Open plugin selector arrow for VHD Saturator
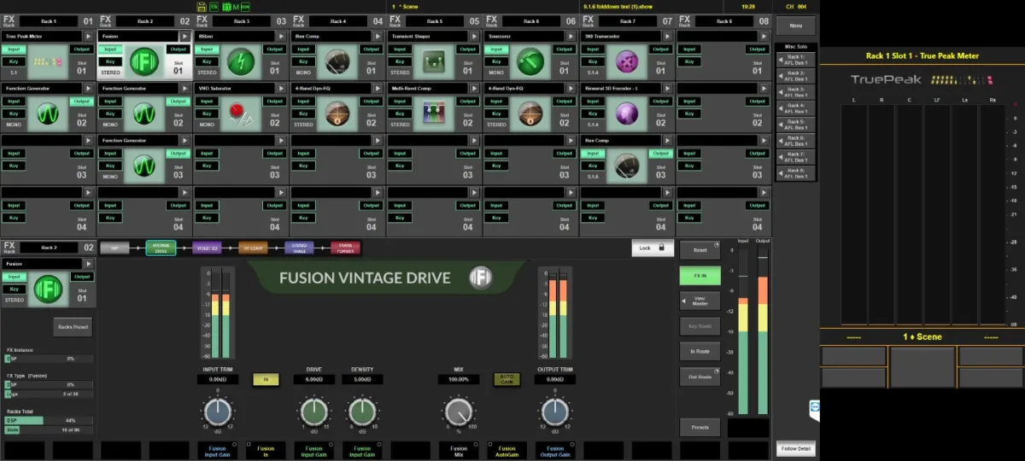Image resolution: width=1025 pixels, height=461 pixels. pos(282,88)
